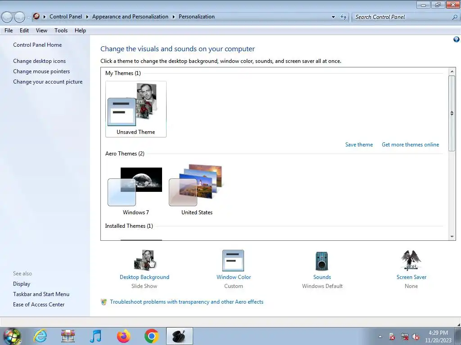This screenshot has width=461, height=345.
Task: Click the active Personalization taskbar button
Action: click(x=179, y=336)
